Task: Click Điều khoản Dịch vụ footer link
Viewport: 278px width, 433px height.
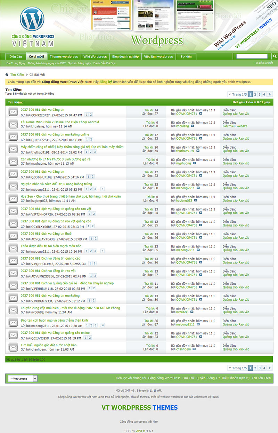Action: click(236, 378)
